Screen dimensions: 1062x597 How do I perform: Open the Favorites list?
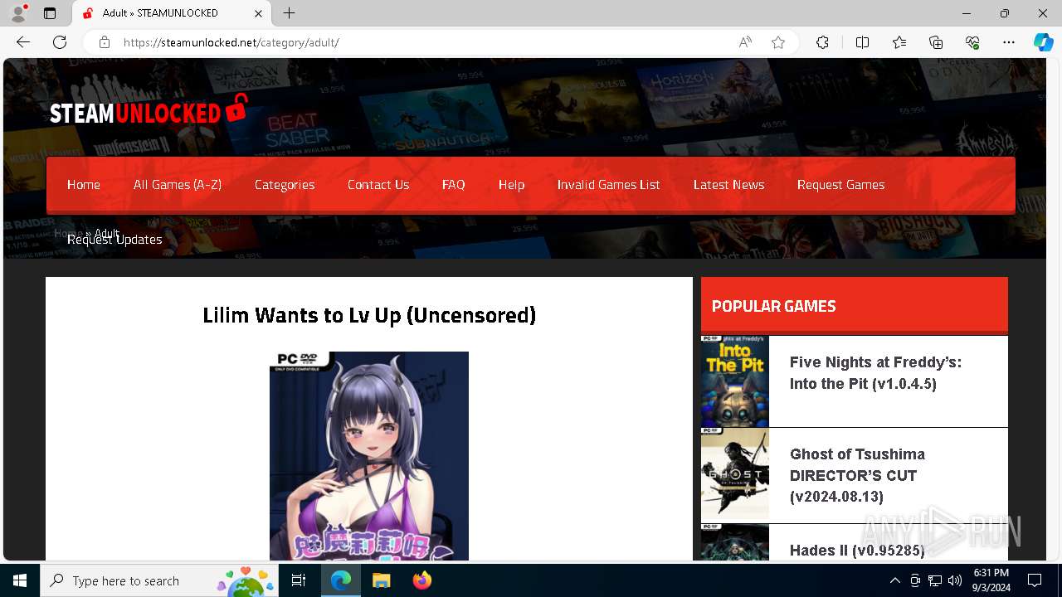point(899,42)
